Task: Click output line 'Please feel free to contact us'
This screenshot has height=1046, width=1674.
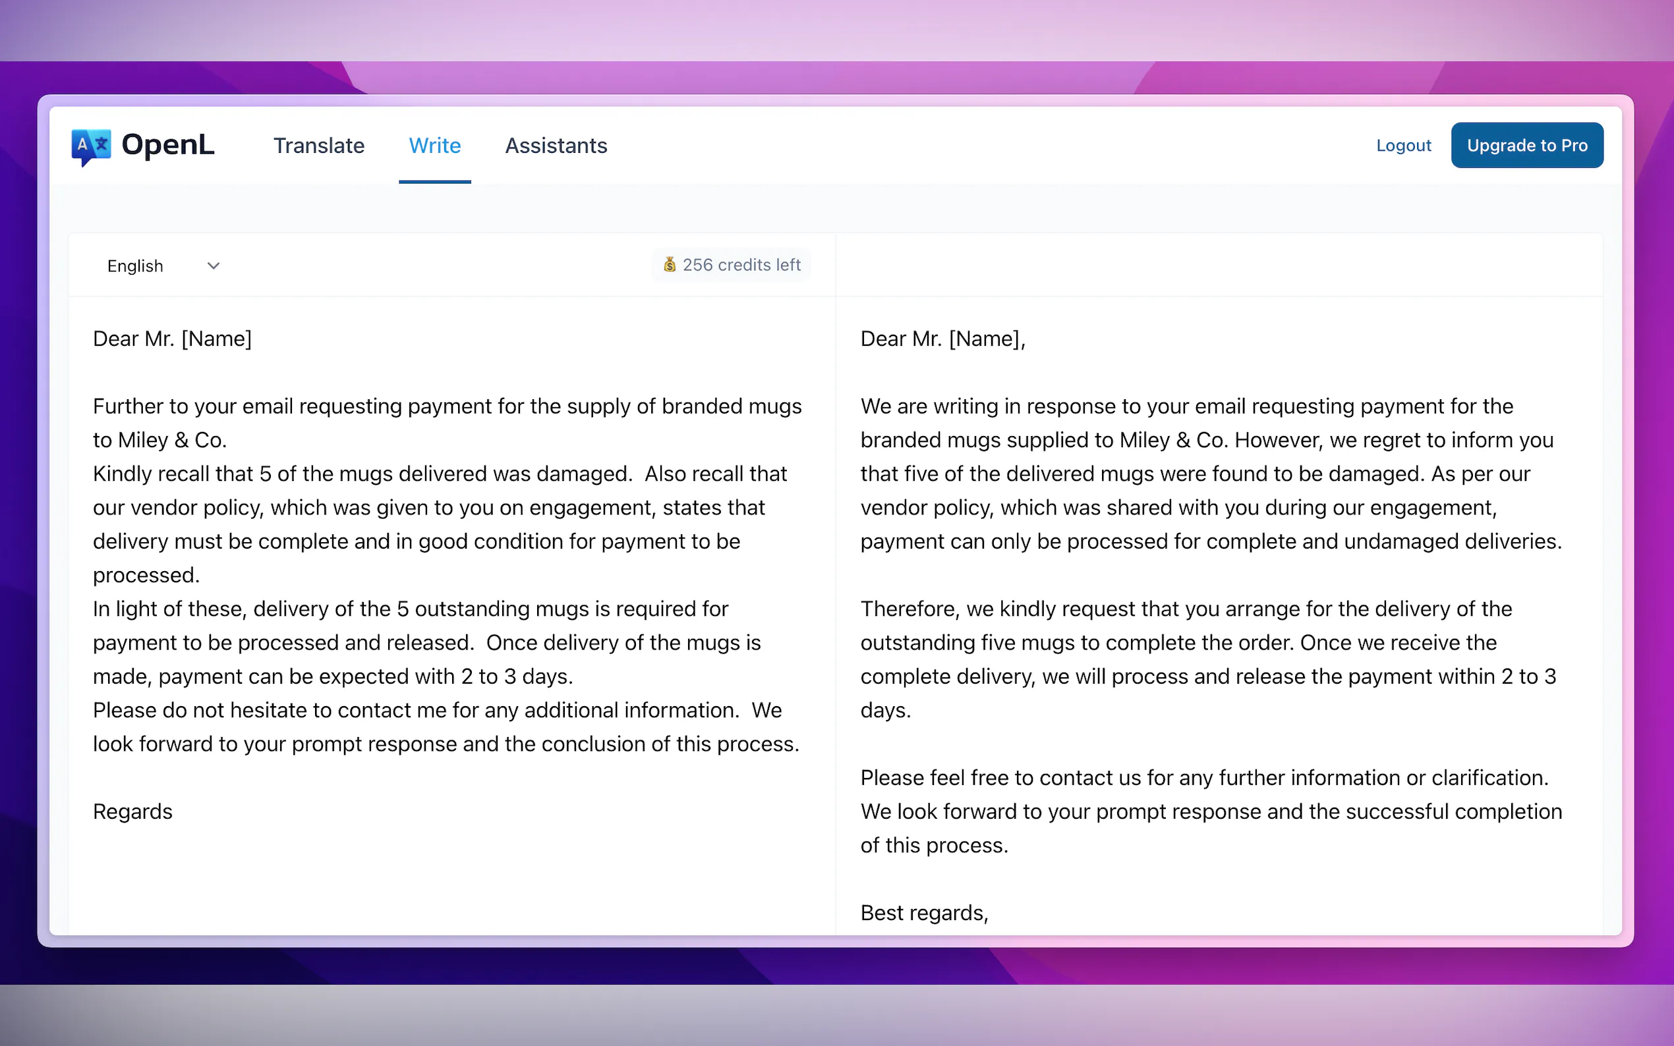Action: click(x=1203, y=779)
